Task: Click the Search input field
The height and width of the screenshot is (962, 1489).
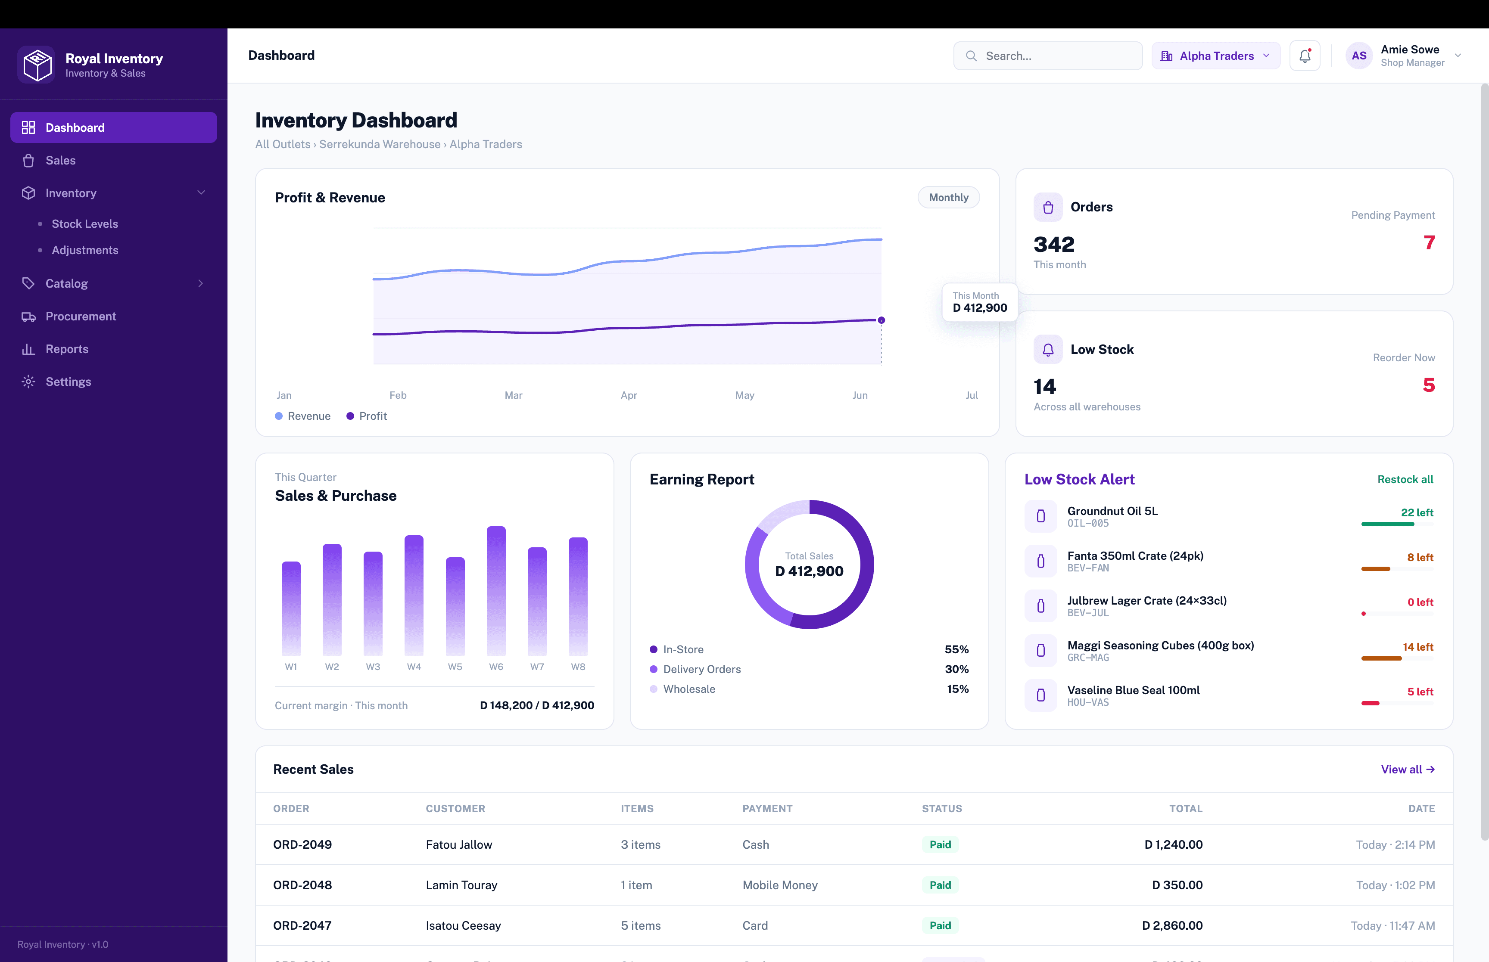Action: (1048, 56)
